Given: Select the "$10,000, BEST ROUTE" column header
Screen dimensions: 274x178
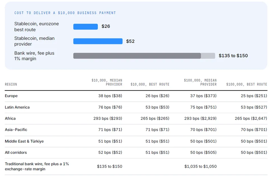Looking at the screenshot, I should (x=150, y=85).
